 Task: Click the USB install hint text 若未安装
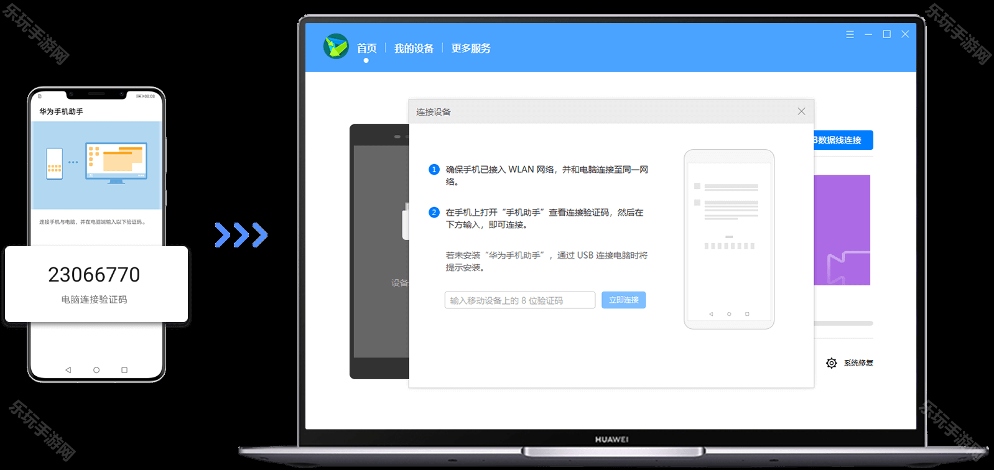coord(546,261)
